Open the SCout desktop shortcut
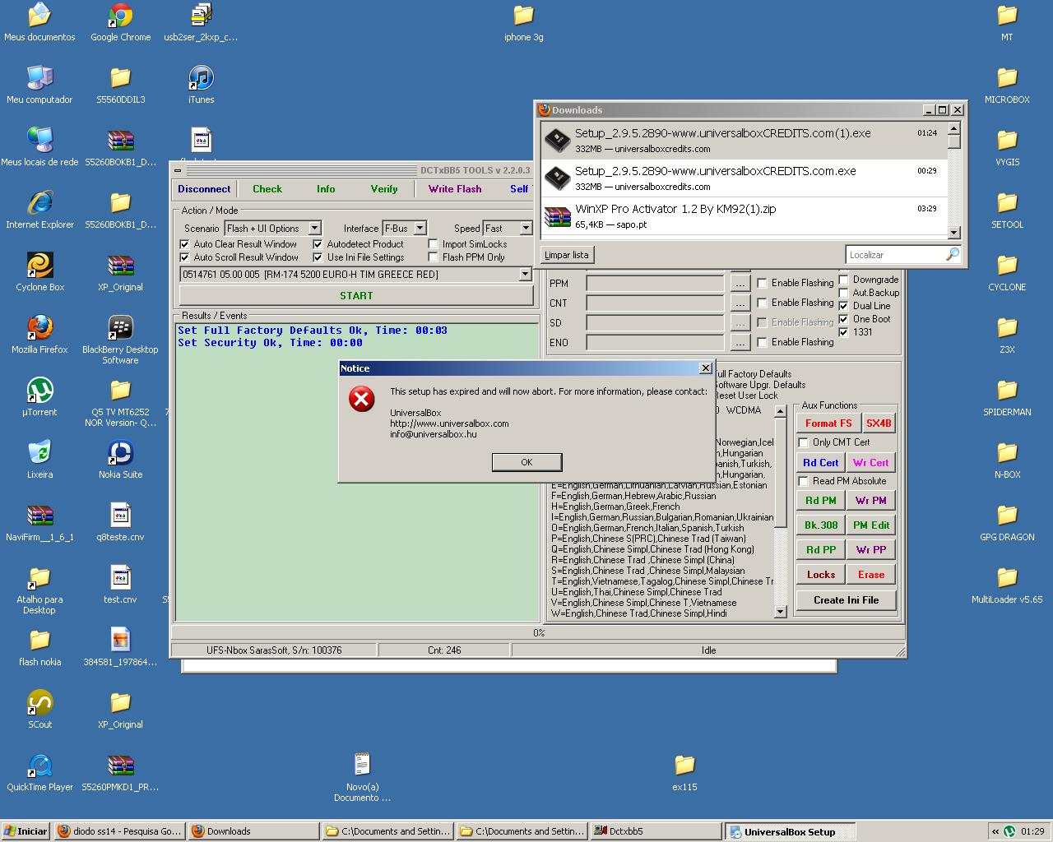The width and height of the screenshot is (1053, 842). click(39, 710)
